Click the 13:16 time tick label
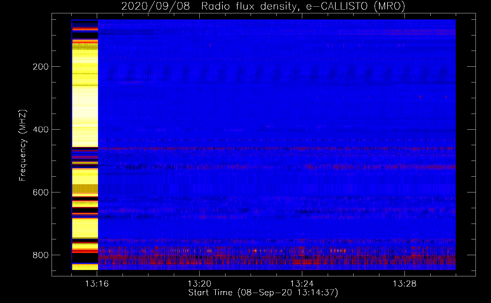The image size is (491, 303). [x=97, y=284]
